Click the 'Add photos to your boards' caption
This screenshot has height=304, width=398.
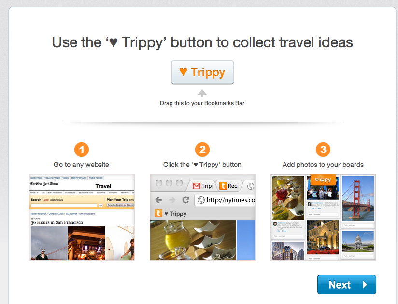(323, 165)
